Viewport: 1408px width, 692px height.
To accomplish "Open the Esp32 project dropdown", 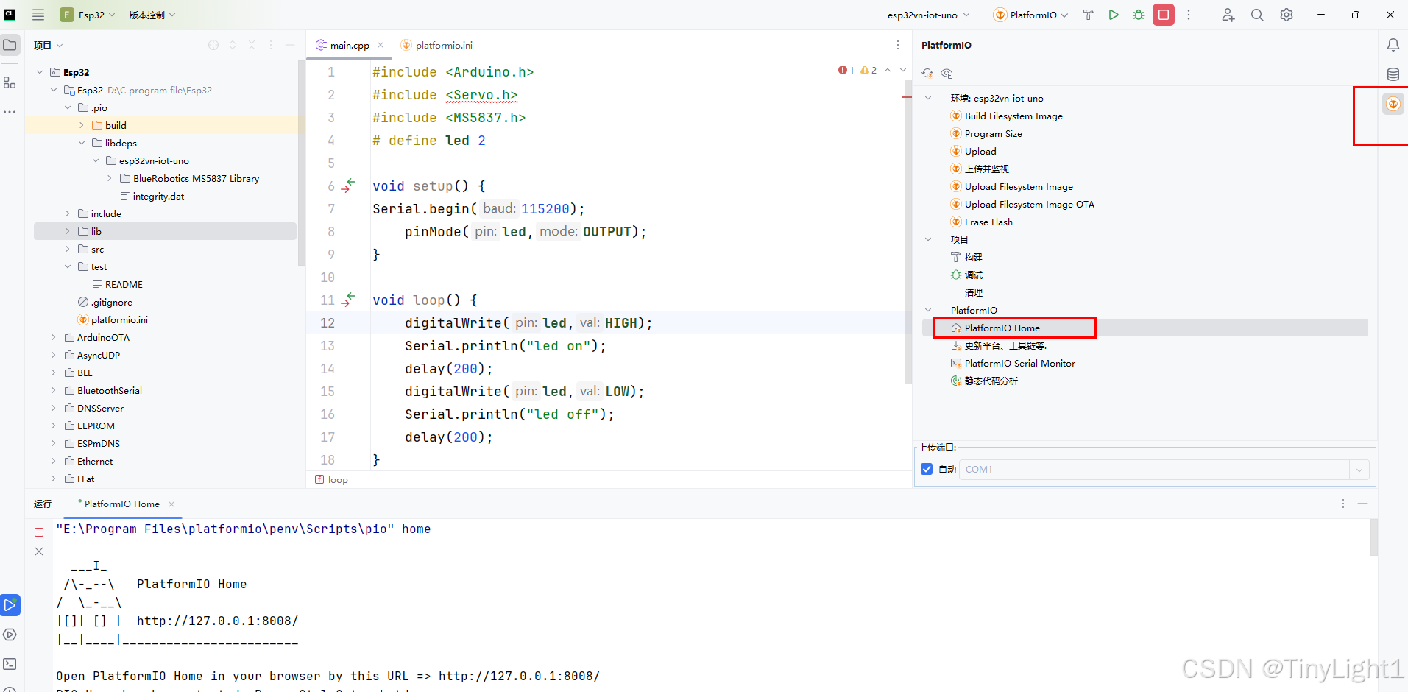I will [88, 15].
